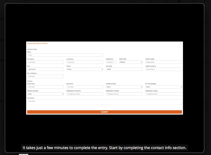Expand the State dropdown showing Illinois

pos(85,69)
